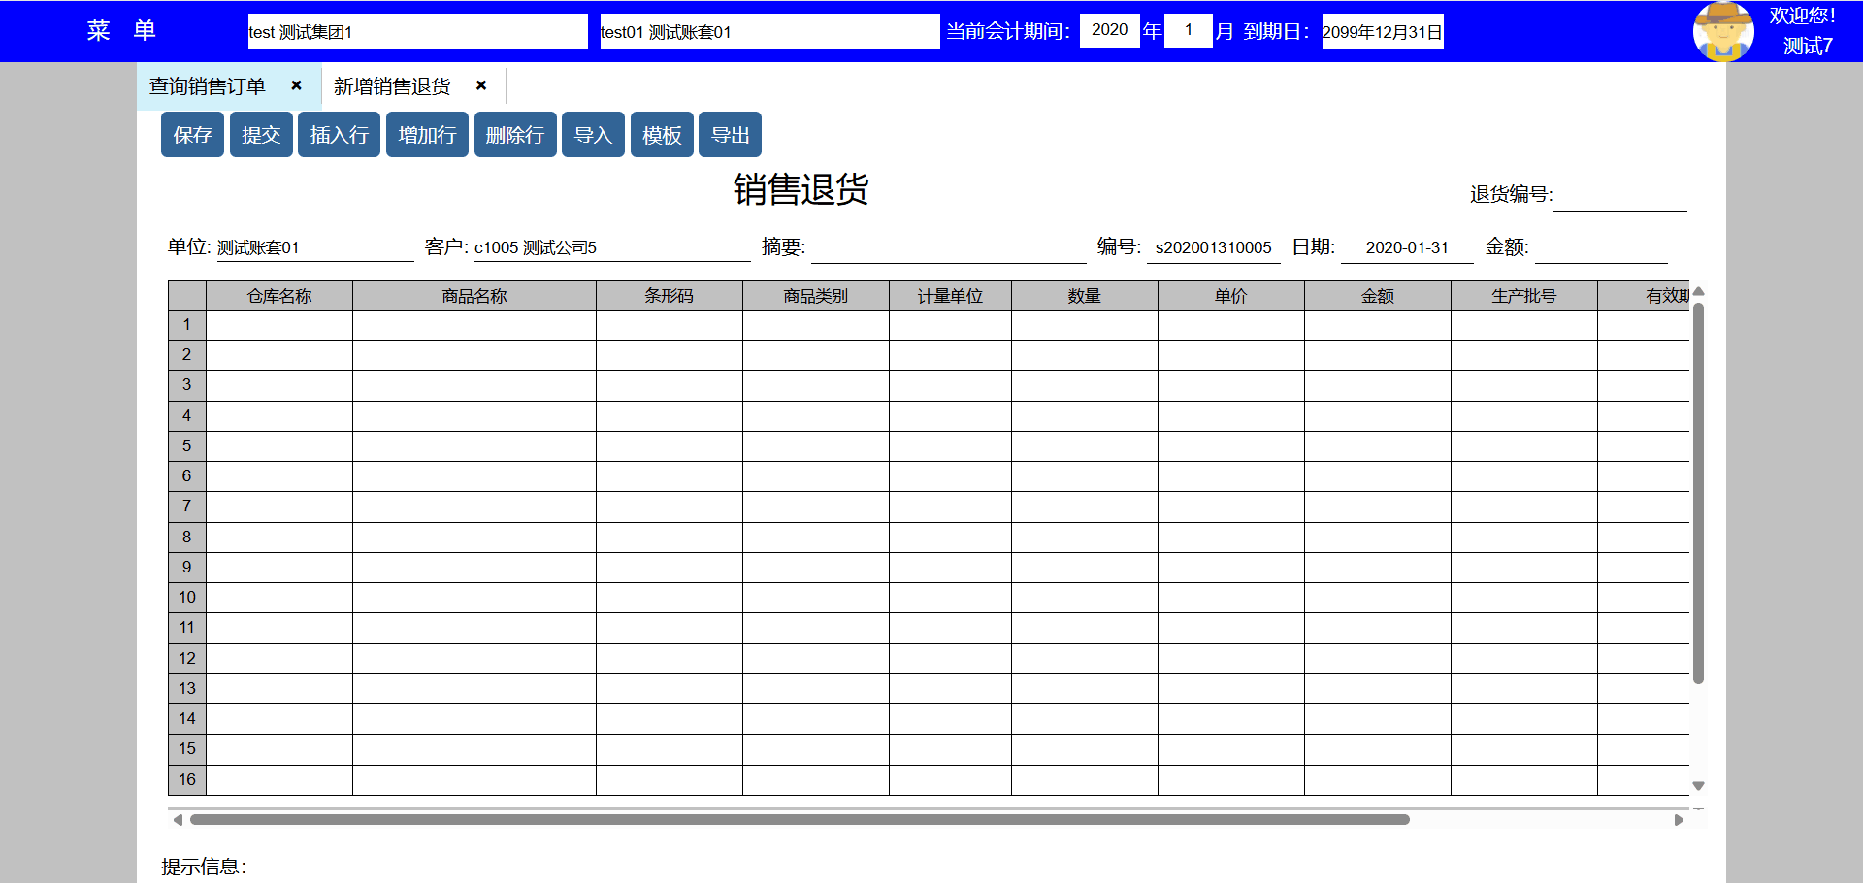Open the test 测试集团1 group selector

417,31
